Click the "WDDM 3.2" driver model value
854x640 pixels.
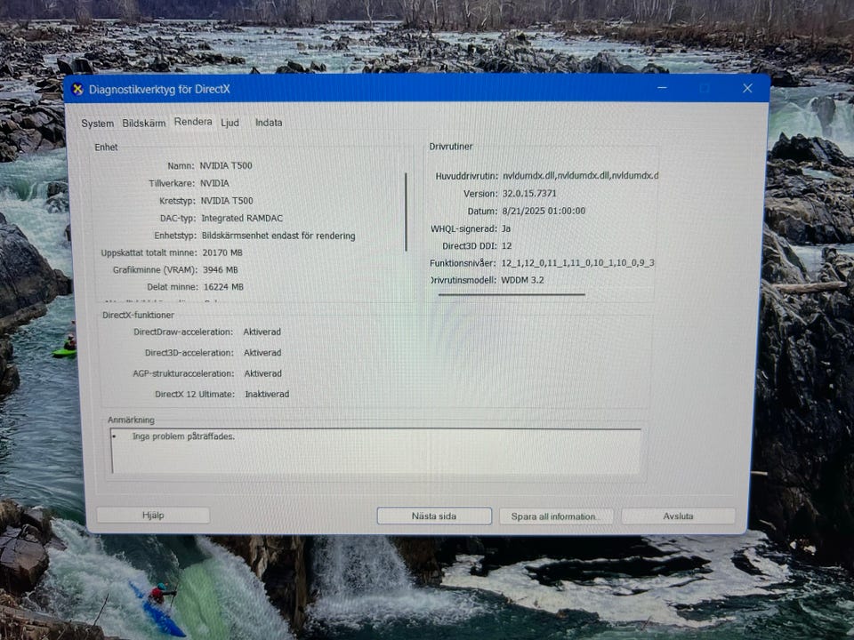coord(522,280)
